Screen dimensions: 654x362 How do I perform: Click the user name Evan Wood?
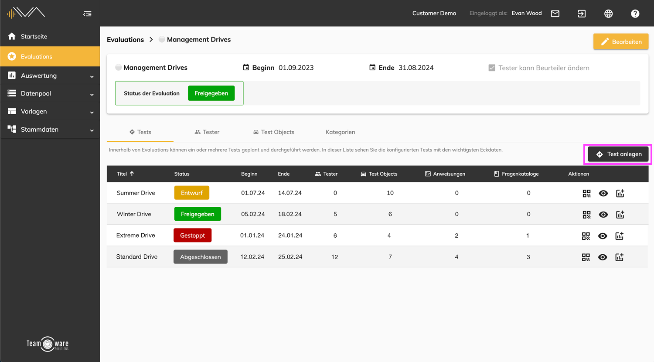click(x=527, y=13)
